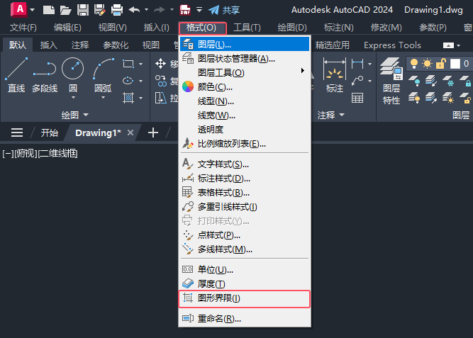The width and height of the screenshot is (473, 338).
Task: Expand the Draw (绘图) panel
Action: pyautogui.click(x=74, y=115)
